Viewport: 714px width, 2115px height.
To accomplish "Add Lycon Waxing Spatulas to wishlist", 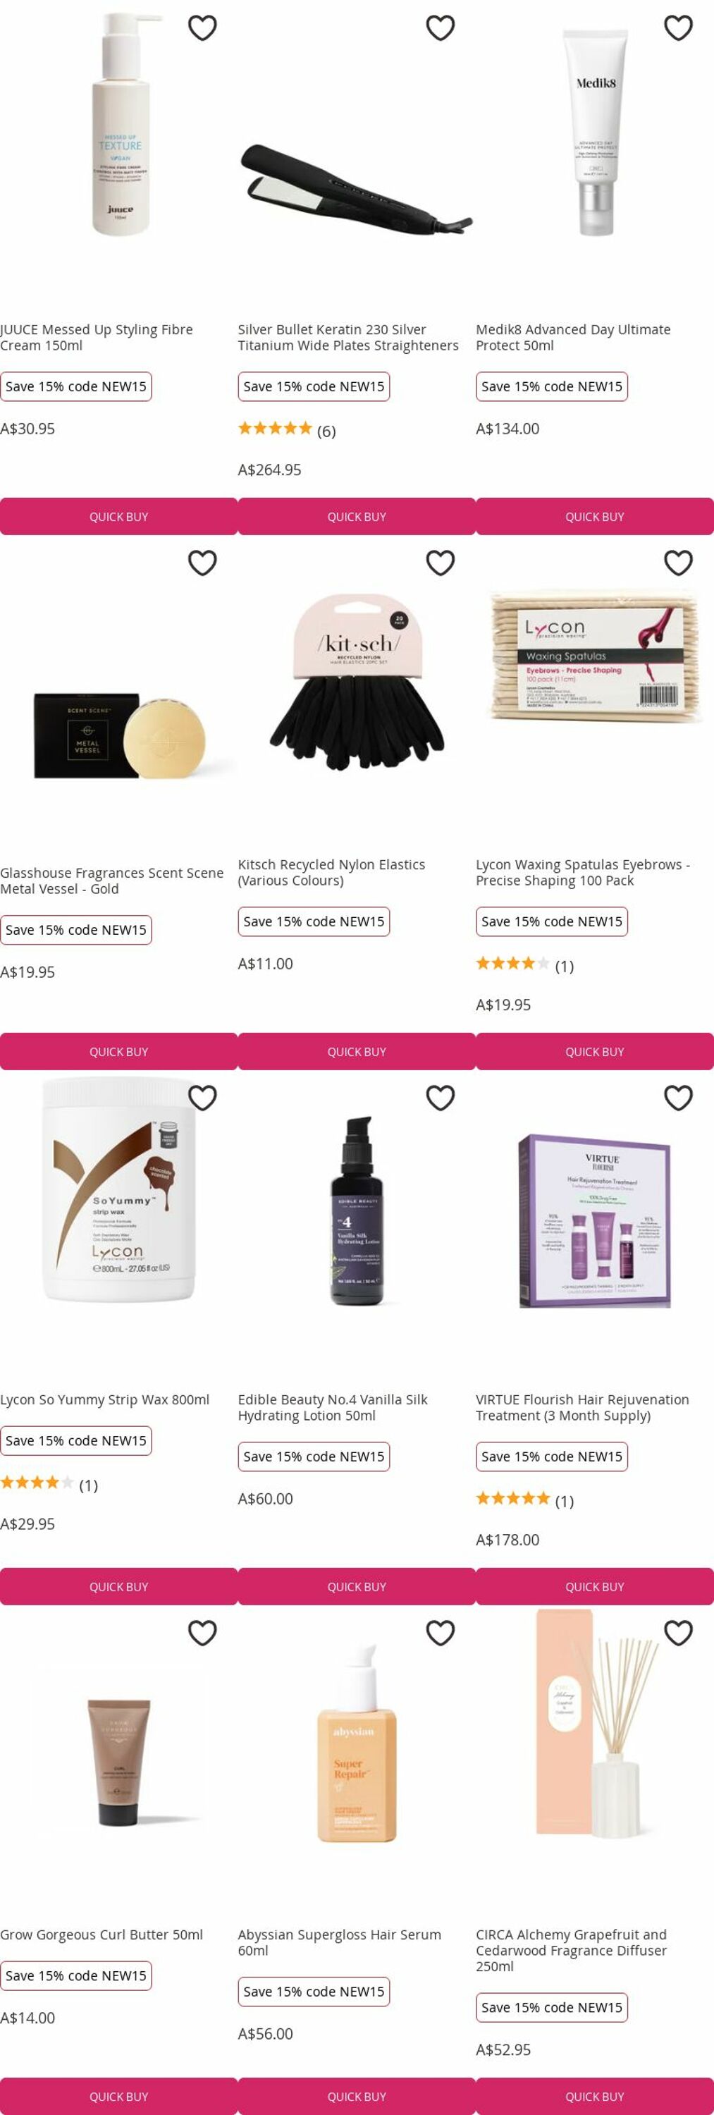I will (x=679, y=563).
